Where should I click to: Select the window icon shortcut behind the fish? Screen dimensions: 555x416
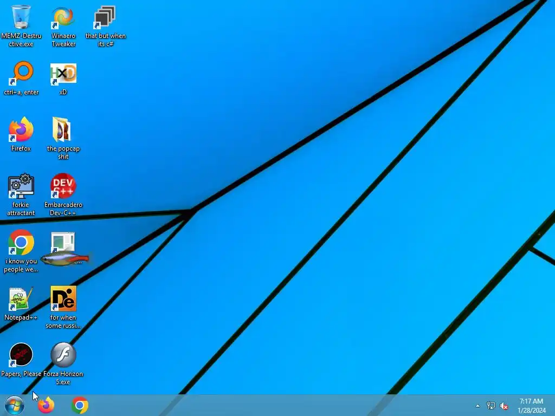[x=63, y=242]
